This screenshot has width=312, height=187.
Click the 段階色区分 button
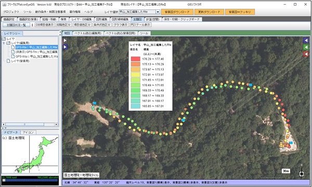(x=63, y=25)
